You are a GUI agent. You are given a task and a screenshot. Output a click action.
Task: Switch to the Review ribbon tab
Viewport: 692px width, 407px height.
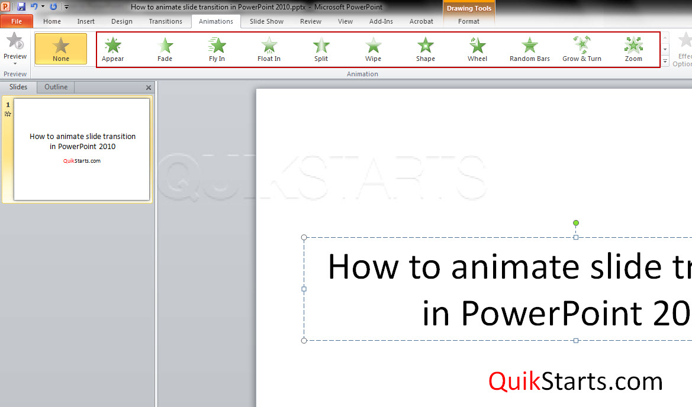(x=311, y=21)
